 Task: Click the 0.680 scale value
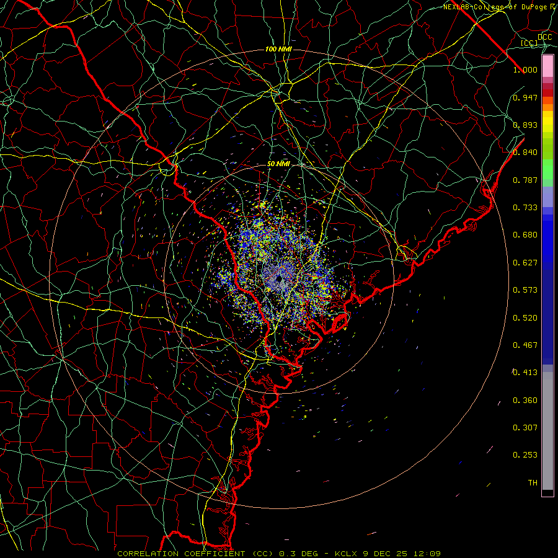coord(525,235)
